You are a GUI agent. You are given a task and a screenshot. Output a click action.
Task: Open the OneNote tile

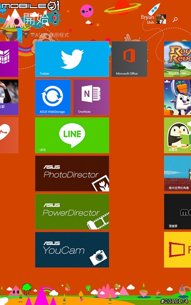pos(91,97)
